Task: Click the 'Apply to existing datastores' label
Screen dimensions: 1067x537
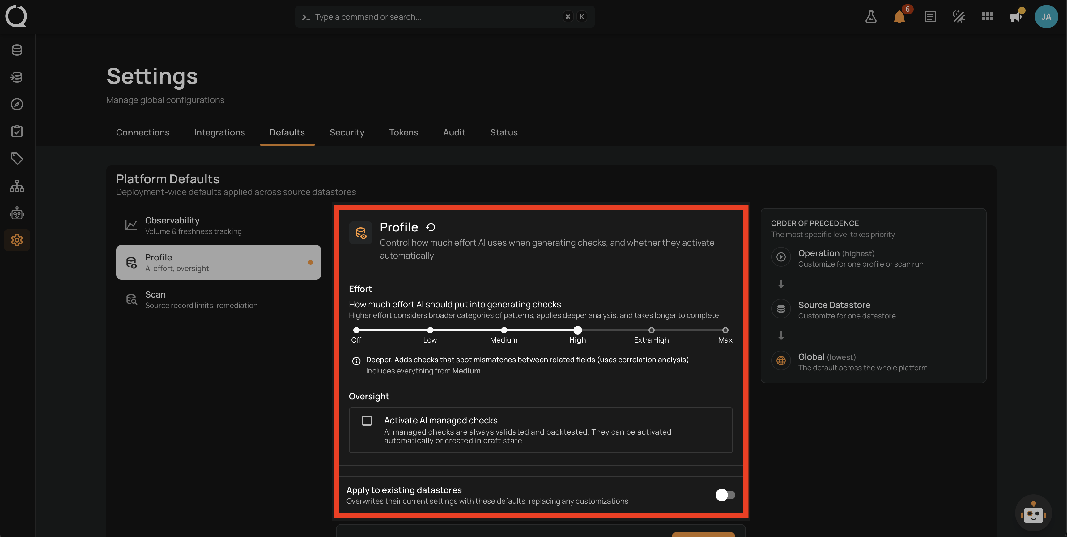Action: click(404, 490)
